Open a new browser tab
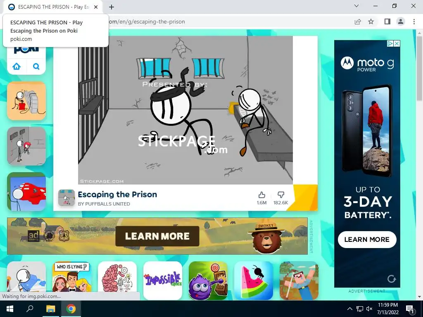 pyautogui.click(x=112, y=7)
